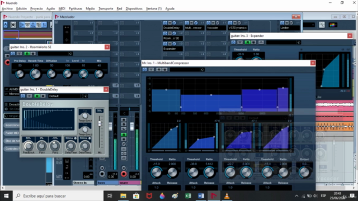Image resolution: width=358 pixels, height=201 pixels.
Task: Open preset field in MultibandCompressor window
Action: (185, 69)
